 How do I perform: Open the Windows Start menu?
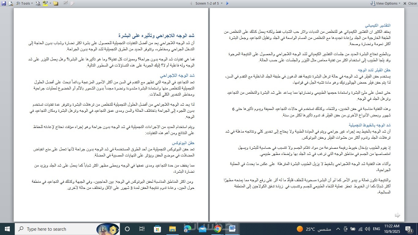7,229
